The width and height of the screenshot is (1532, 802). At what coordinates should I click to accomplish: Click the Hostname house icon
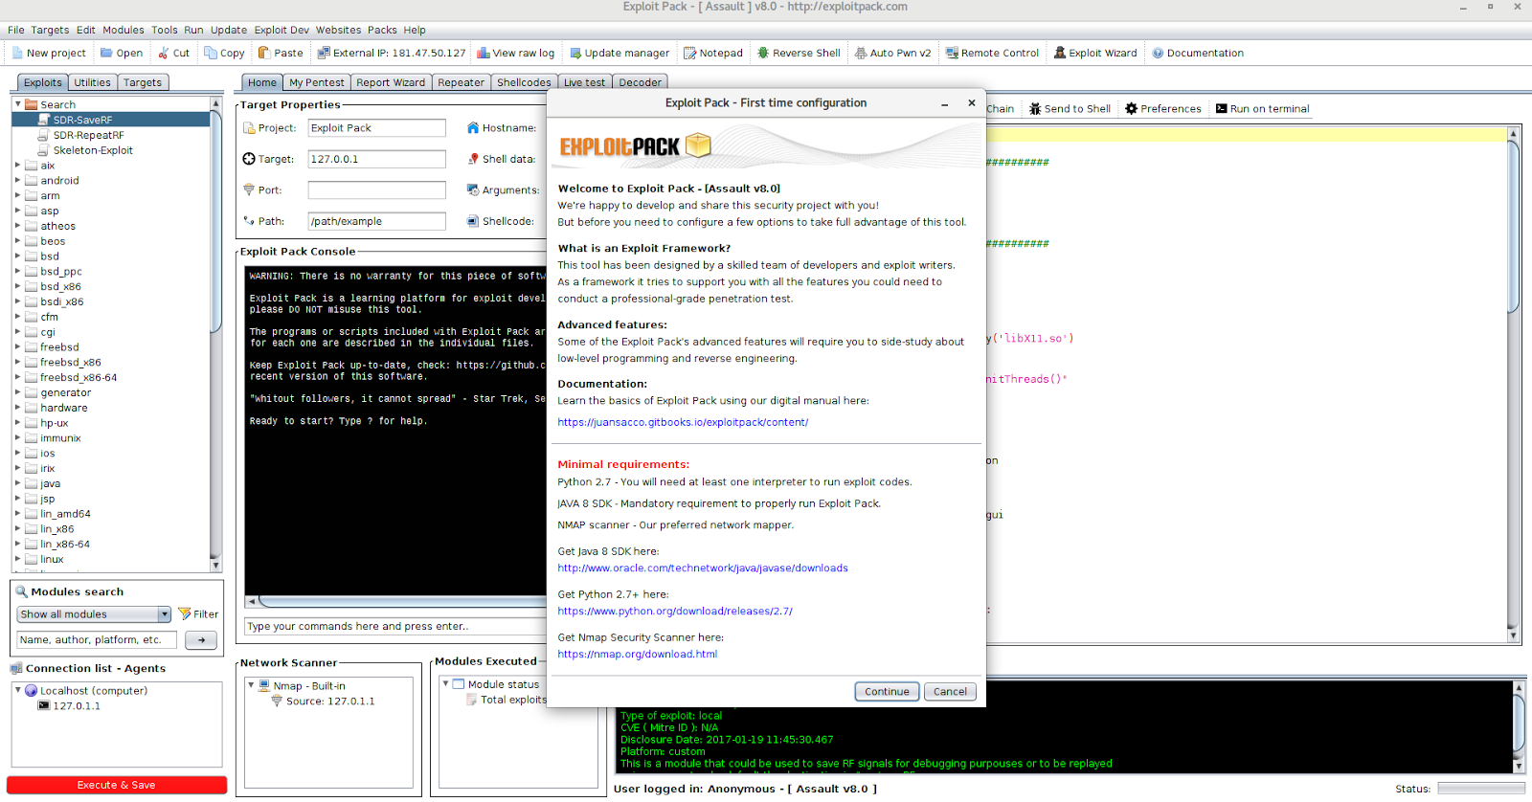pyautogui.click(x=473, y=127)
